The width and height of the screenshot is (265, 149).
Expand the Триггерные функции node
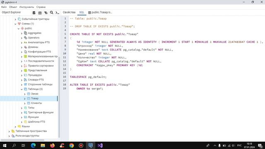tap(22, 112)
